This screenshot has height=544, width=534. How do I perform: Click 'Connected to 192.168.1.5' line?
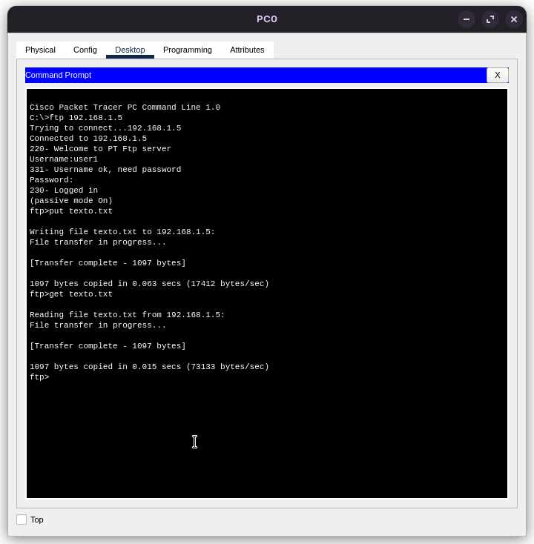[x=88, y=138]
